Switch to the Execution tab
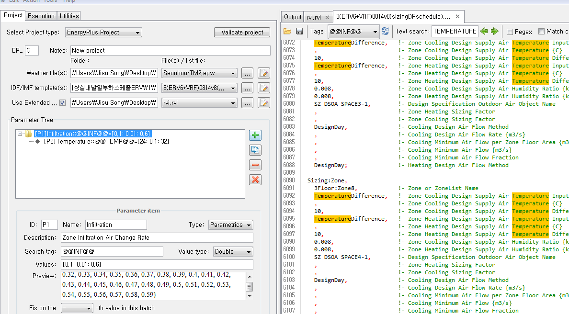The height and width of the screenshot is (314, 569). [x=41, y=16]
